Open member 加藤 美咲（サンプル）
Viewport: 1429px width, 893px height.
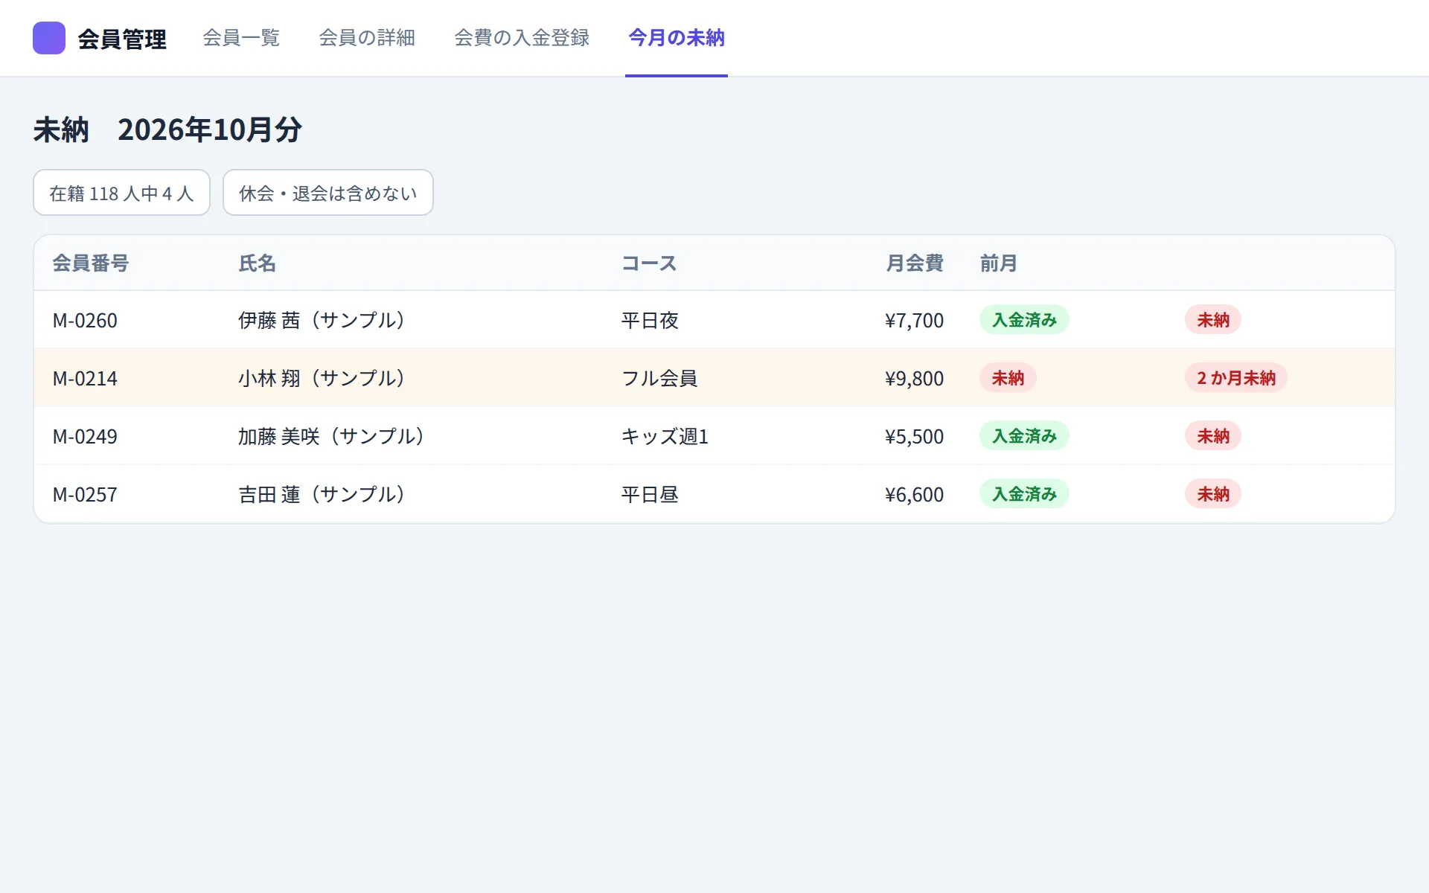(x=331, y=436)
